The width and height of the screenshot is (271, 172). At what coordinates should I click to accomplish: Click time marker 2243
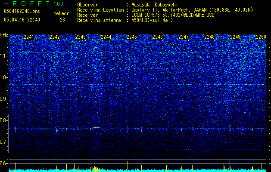pos(81,37)
